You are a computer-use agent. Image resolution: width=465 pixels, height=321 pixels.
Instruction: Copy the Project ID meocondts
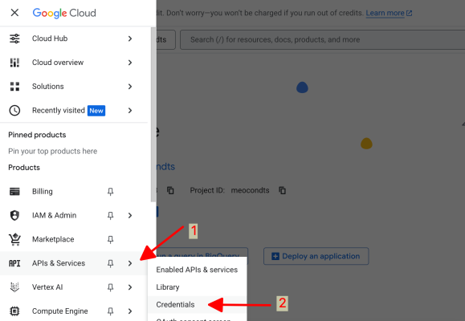[x=283, y=190]
